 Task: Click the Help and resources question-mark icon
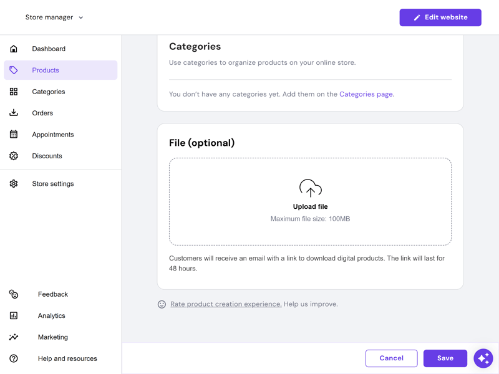click(13, 358)
